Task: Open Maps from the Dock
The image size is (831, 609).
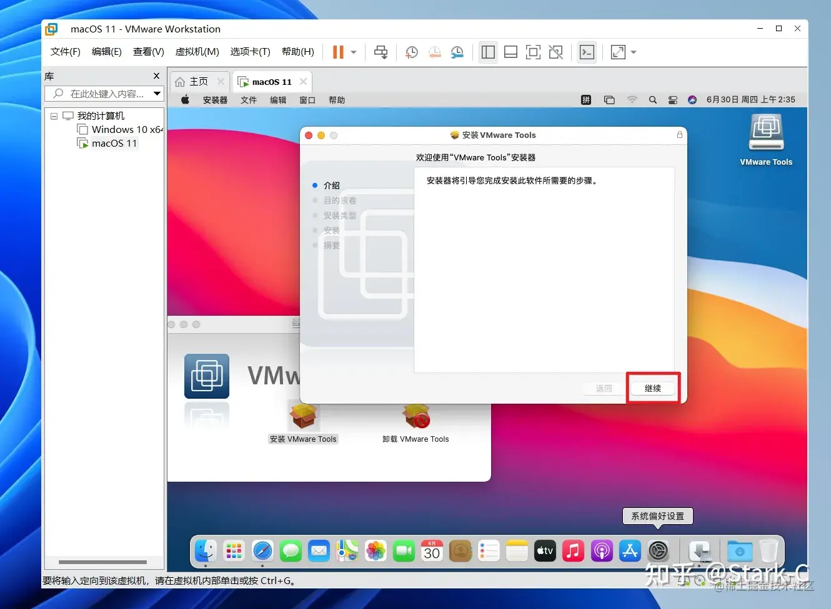Action: [x=347, y=551]
